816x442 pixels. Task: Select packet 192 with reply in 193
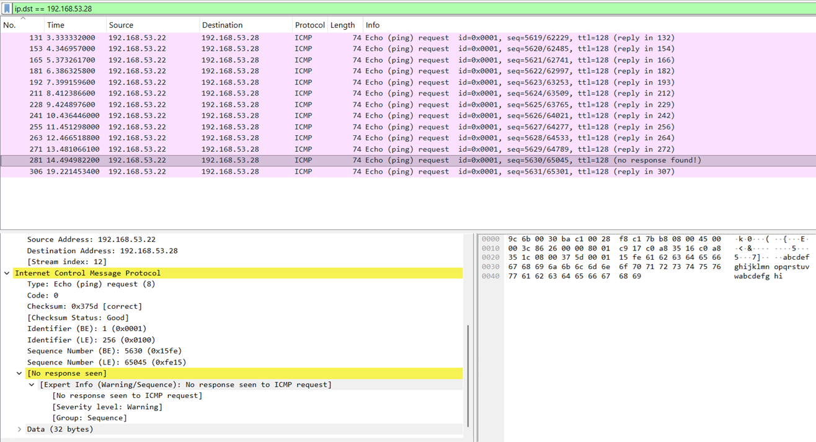click(408, 82)
